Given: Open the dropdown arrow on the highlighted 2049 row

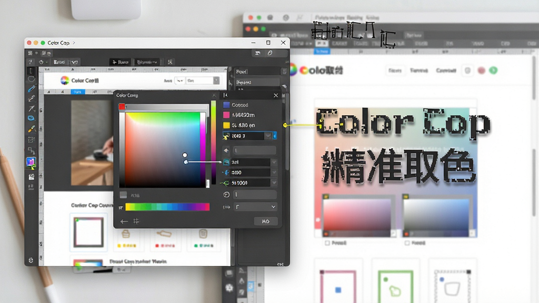Looking at the screenshot, I should 268,136.
